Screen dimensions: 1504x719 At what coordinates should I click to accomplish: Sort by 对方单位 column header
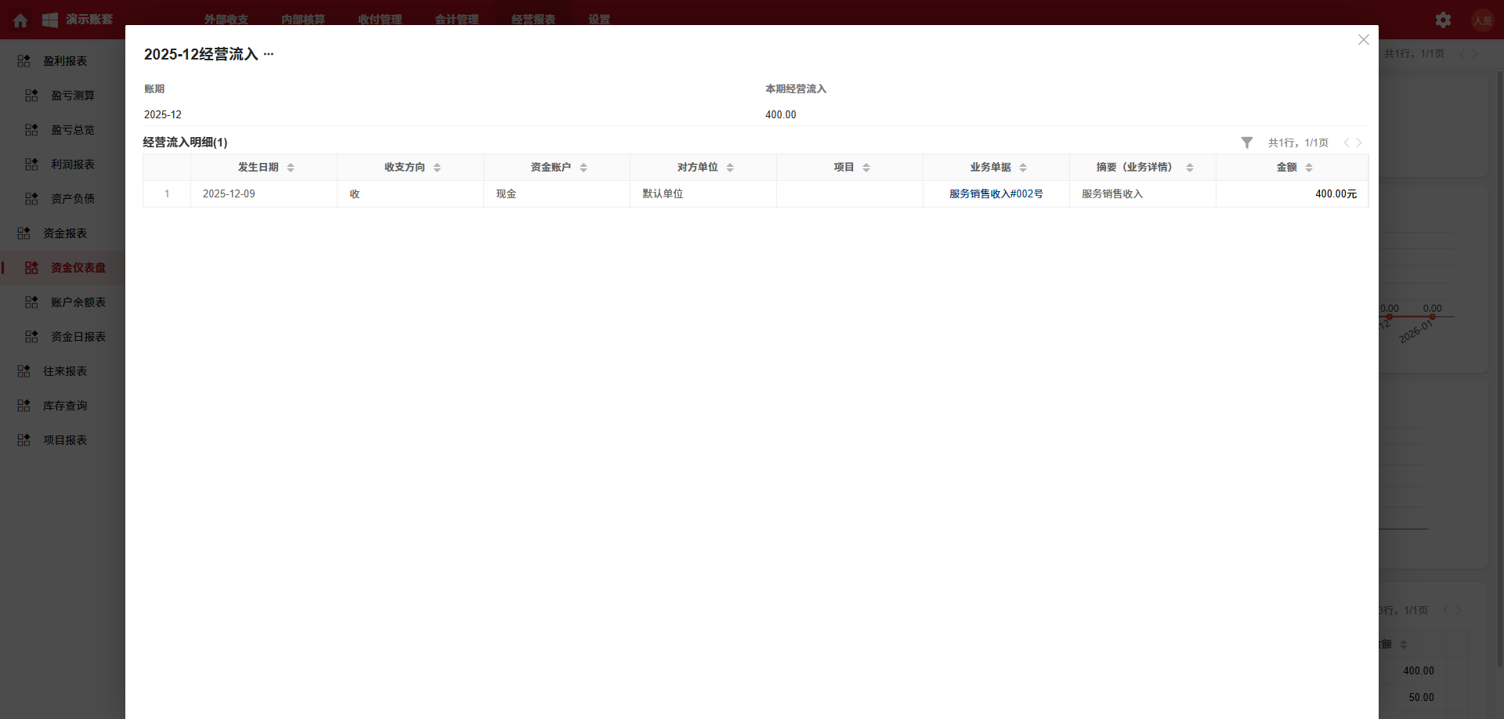tap(730, 168)
